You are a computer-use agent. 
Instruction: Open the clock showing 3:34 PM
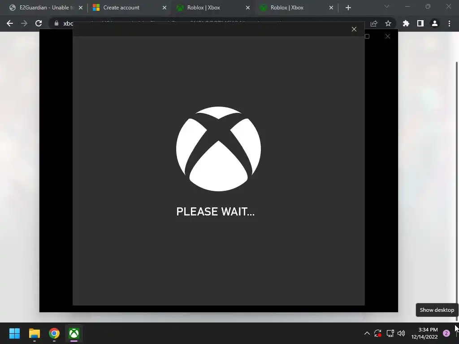tap(424, 333)
